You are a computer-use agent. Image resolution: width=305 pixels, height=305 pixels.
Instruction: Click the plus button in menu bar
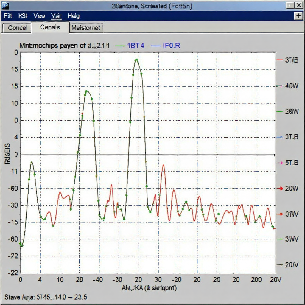[298, 16]
